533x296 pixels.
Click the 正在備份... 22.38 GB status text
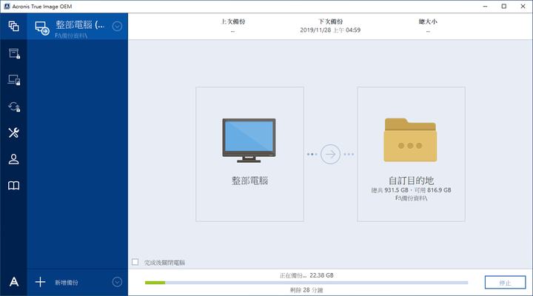pyautogui.click(x=306, y=275)
